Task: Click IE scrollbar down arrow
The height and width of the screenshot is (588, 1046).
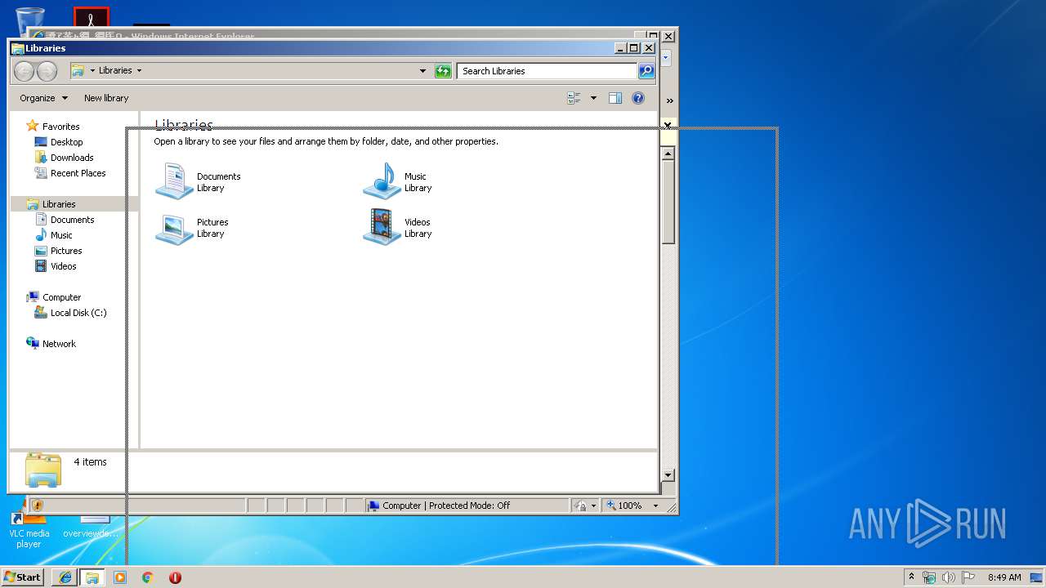Action: pyautogui.click(x=668, y=474)
